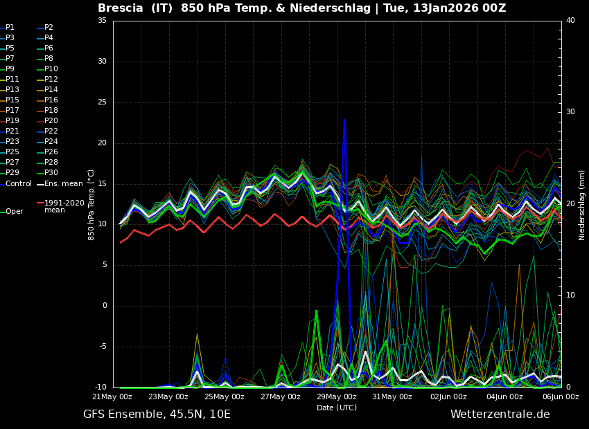This screenshot has height=429, width=589.
Task: Select the P2 legend label
Action: [49, 28]
